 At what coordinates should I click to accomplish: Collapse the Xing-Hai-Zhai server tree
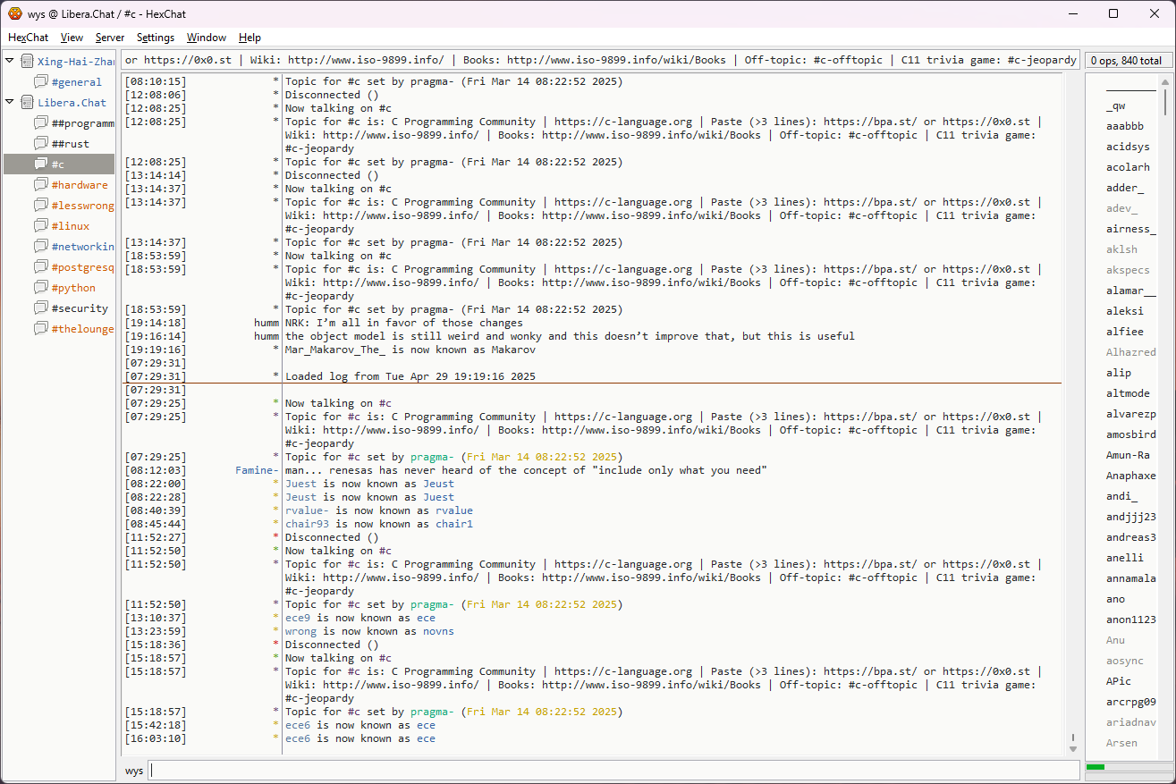point(10,62)
